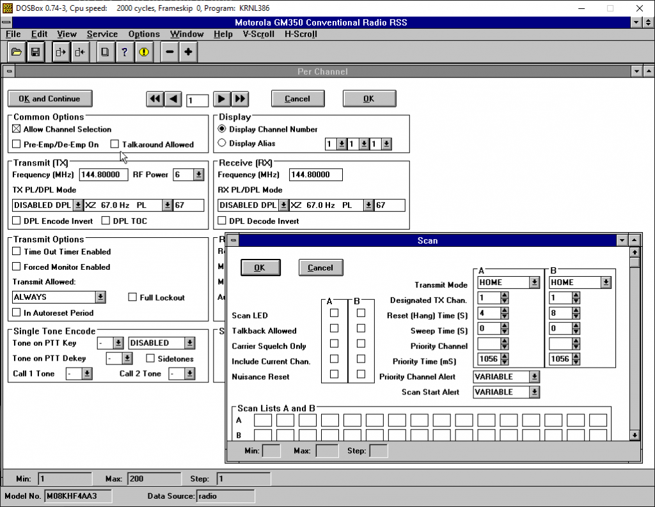This screenshot has width=655, height=507.
Task: Click the OK and Continue button
Action: click(x=50, y=98)
